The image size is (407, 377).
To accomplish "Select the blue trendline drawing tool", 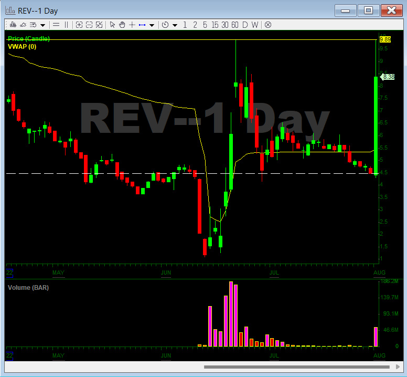I will (142, 25).
